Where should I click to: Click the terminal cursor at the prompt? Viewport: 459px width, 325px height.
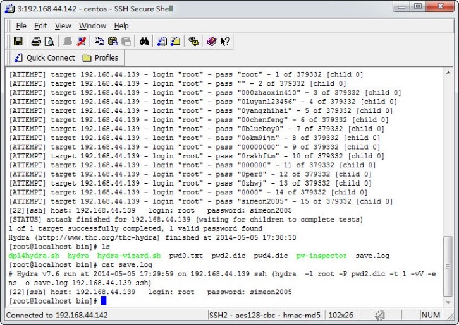click(104, 300)
